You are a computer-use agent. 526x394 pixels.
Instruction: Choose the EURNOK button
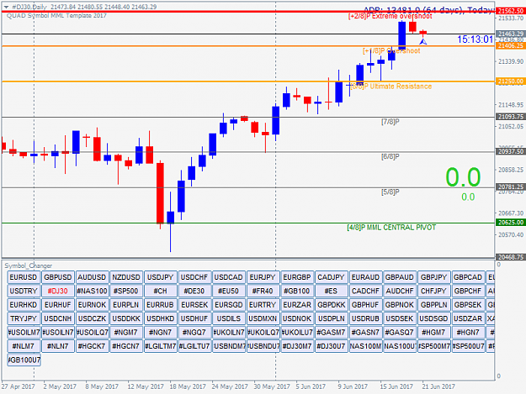tap(92, 305)
